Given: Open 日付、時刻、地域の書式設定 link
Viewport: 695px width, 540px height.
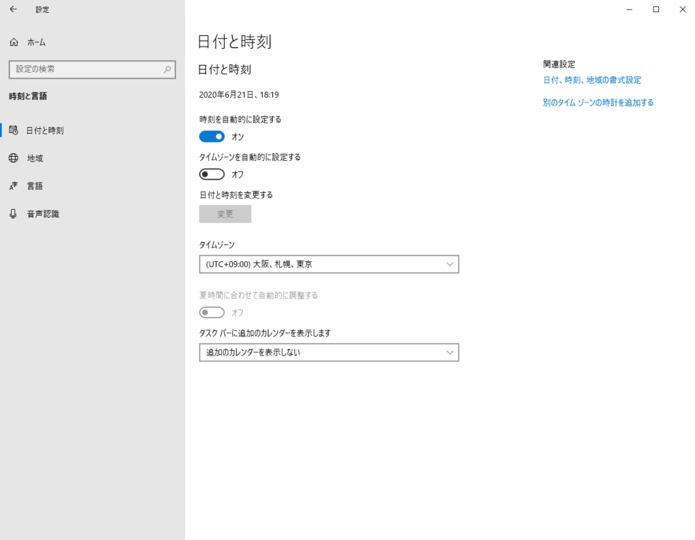Looking at the screenshot, I should coord(592,80).
